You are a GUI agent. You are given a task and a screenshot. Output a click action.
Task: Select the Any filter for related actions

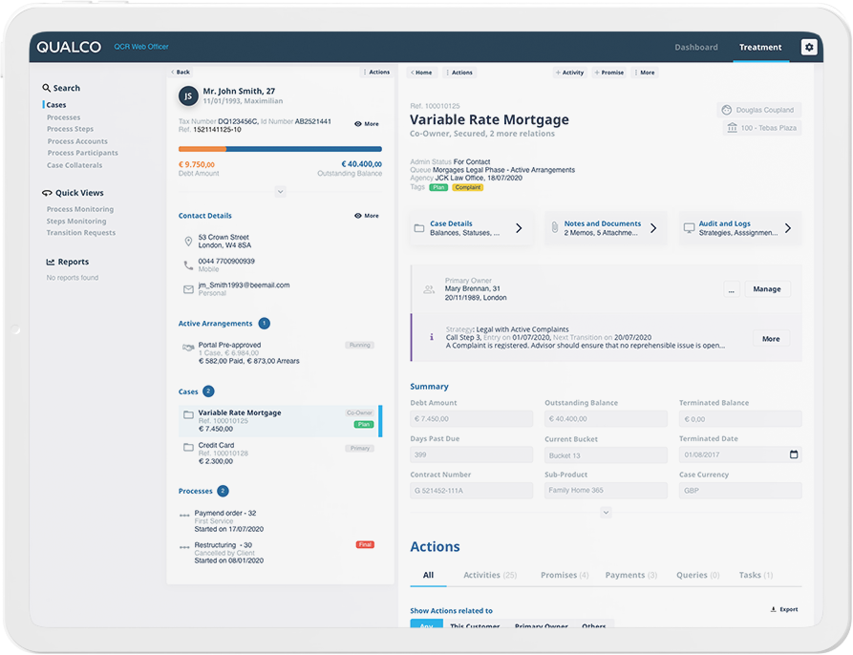click(x=426, y=624)
